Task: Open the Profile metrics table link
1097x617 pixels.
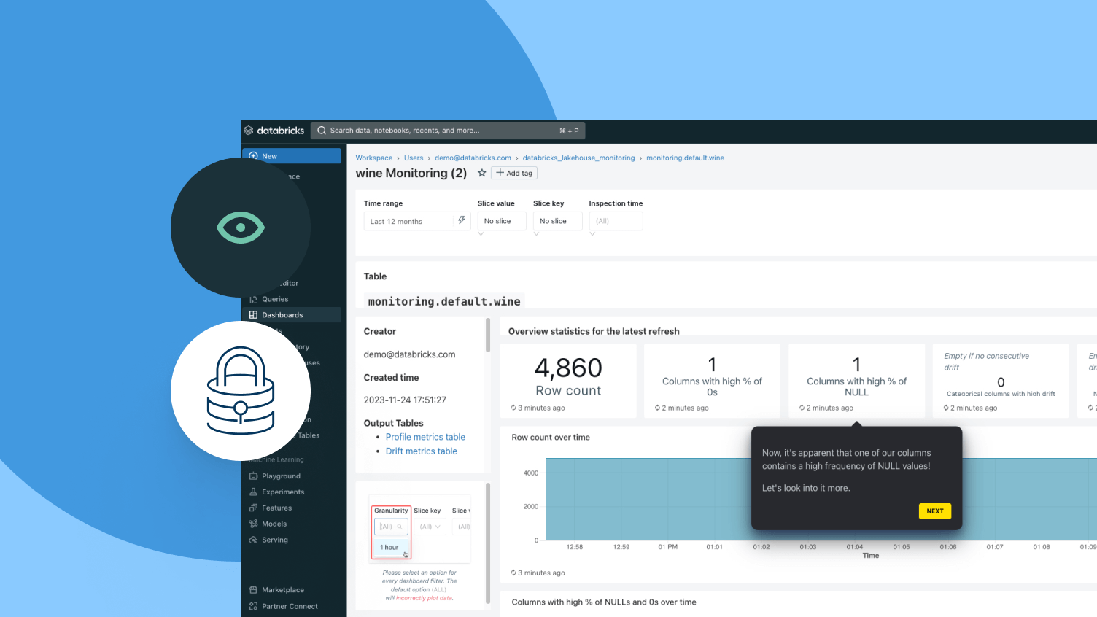Action: point(425,437)
